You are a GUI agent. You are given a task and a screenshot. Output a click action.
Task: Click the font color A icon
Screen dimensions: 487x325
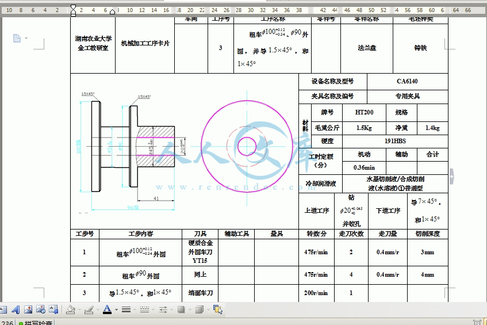point(107,309)
